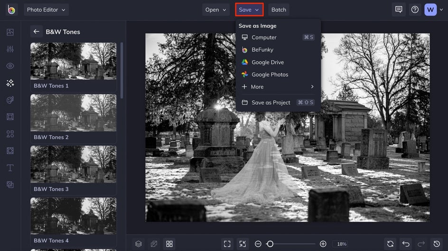Open the help question mark icon
This screenshot has height=251, width=448.
pyautogui.click(x=415, y=9)
